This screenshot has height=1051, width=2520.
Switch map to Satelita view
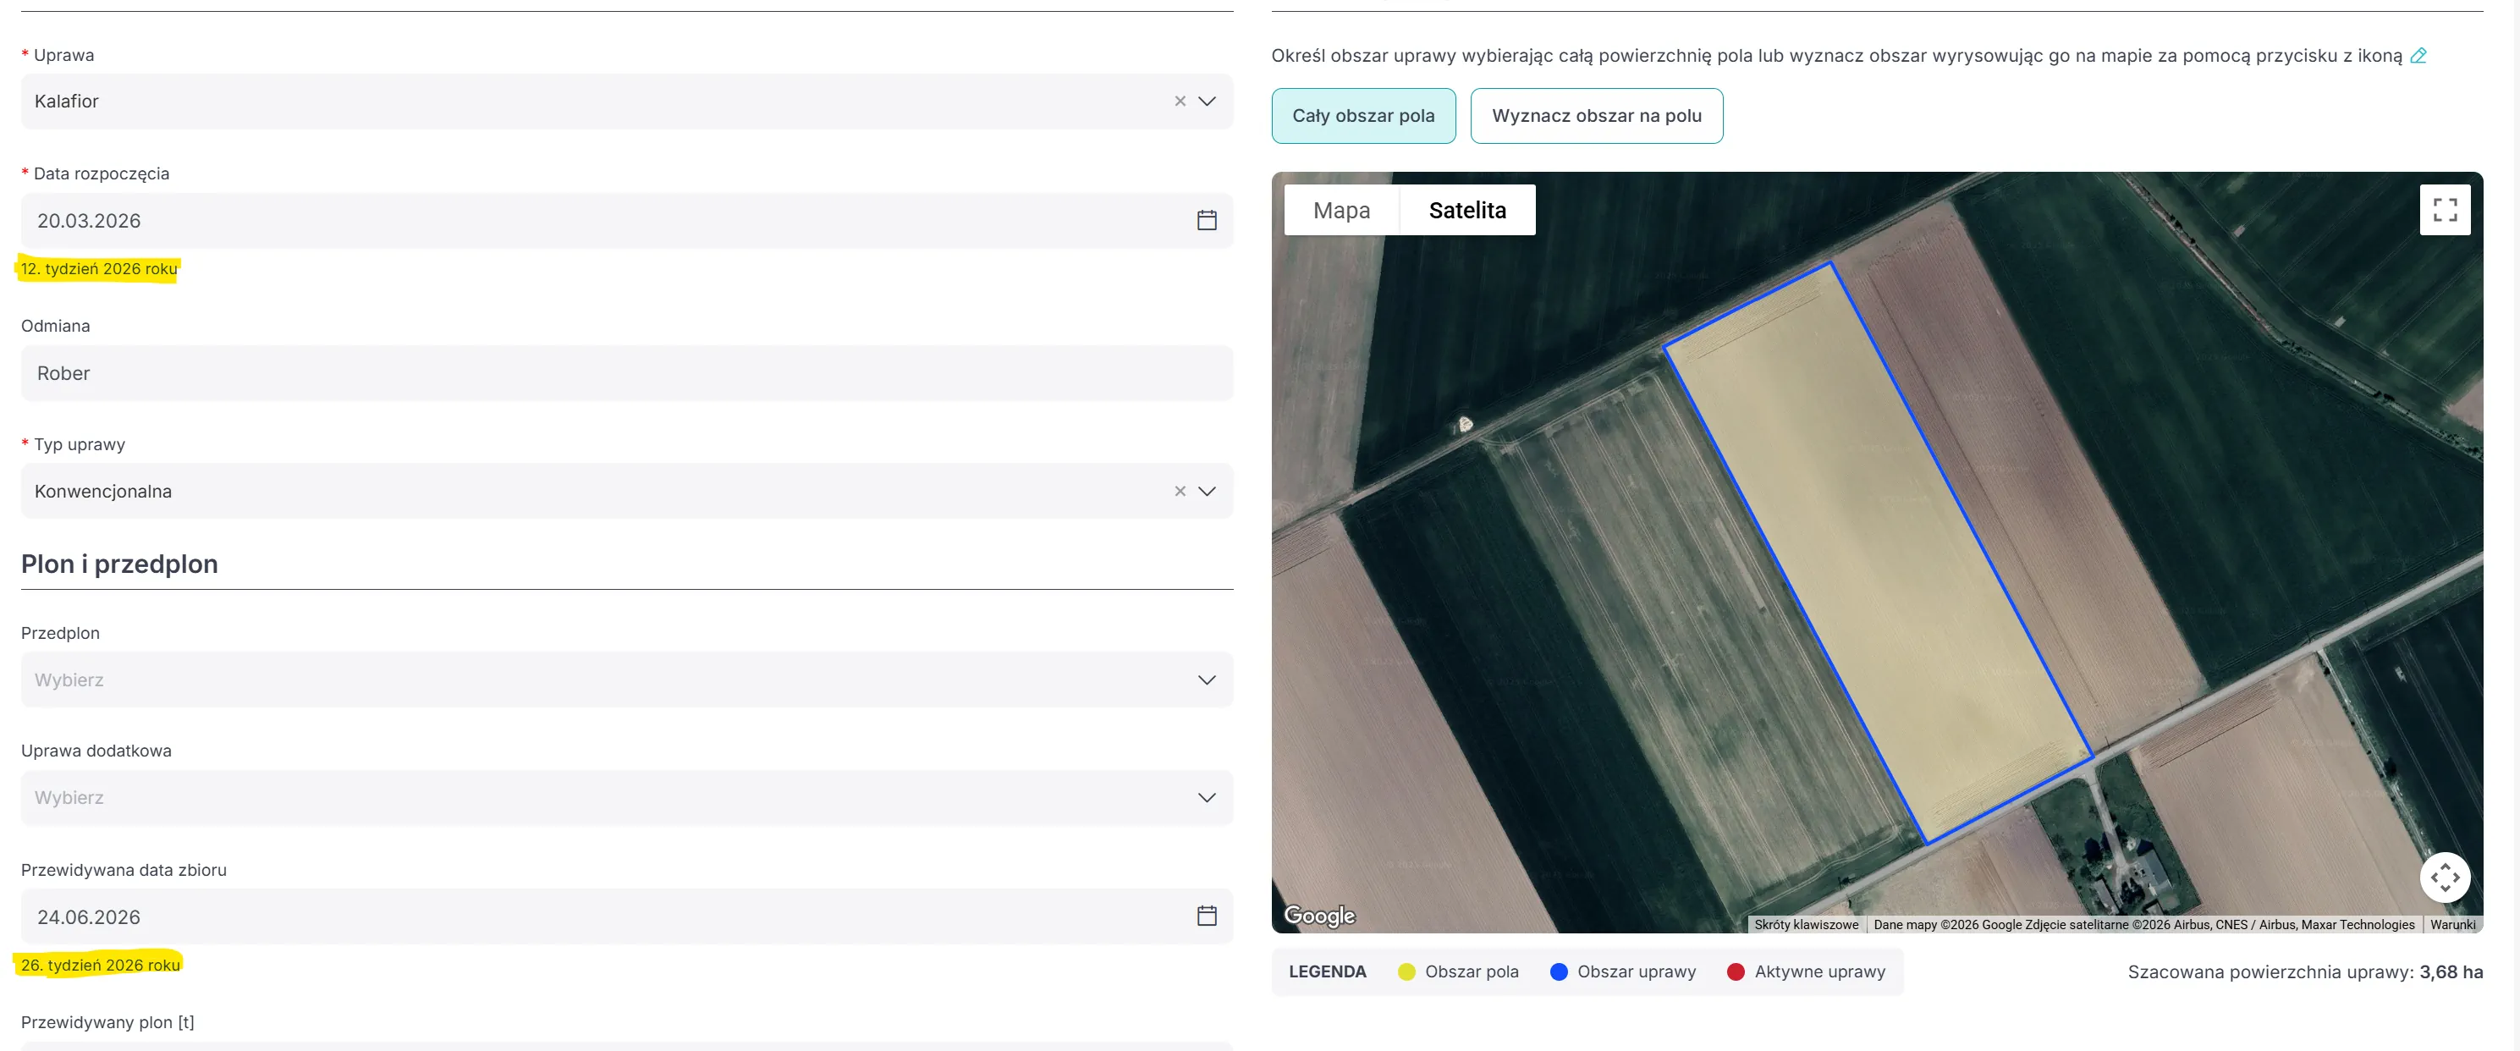pos(1466,211)
